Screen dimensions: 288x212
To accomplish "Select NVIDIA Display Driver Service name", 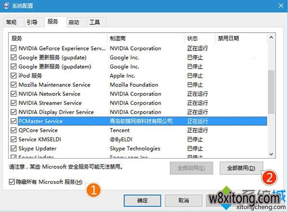I will pyautogui.click(x=56, y=112).
